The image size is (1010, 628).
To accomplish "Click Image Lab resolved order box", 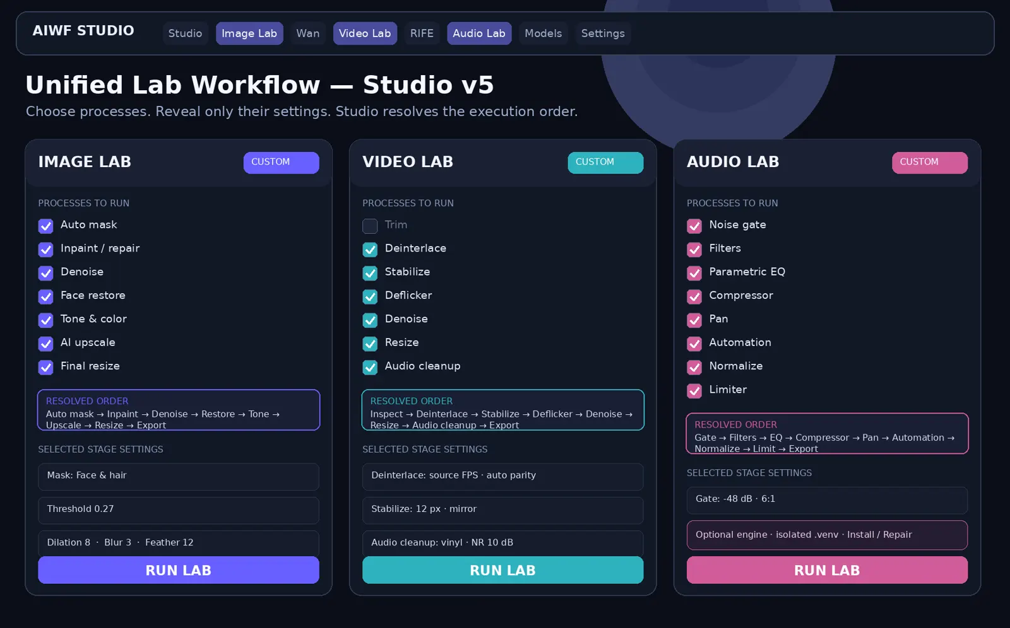I will 179,410.
